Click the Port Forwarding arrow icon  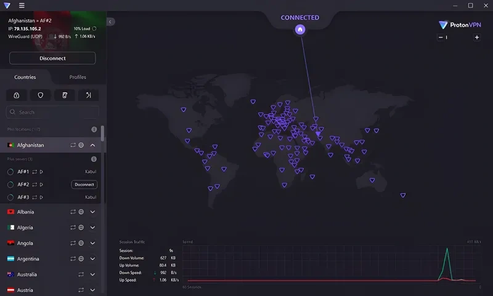point(89,95)
